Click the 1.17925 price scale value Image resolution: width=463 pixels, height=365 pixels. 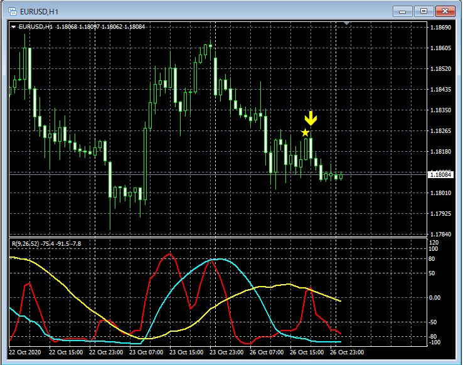click(x=441, y=214)
